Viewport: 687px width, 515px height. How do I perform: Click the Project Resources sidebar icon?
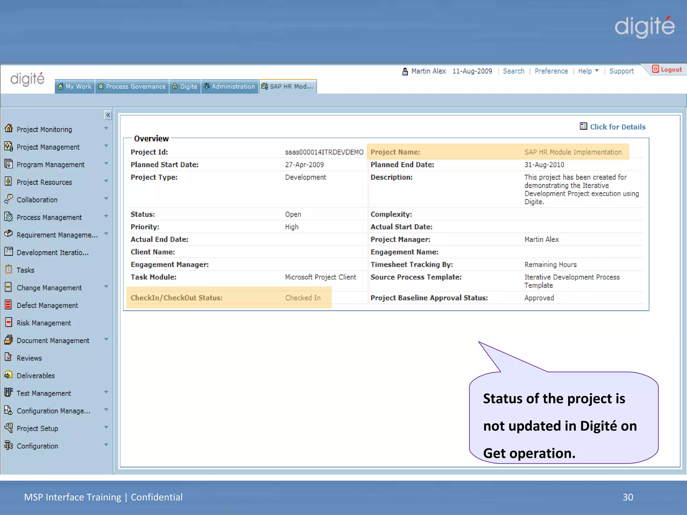point(9,181)
